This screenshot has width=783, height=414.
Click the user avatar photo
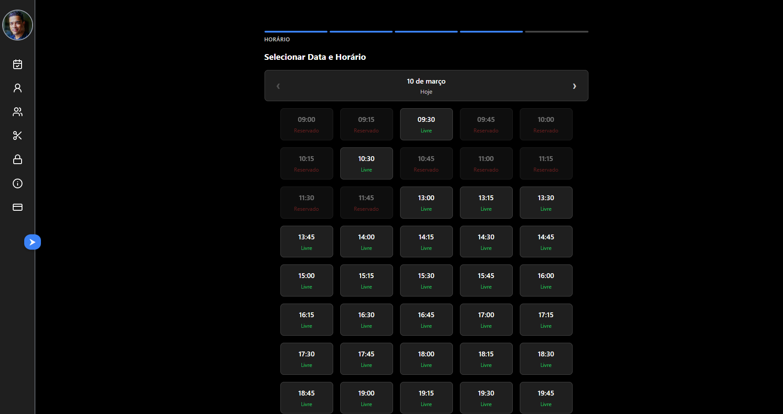click(x=18, y=25)
